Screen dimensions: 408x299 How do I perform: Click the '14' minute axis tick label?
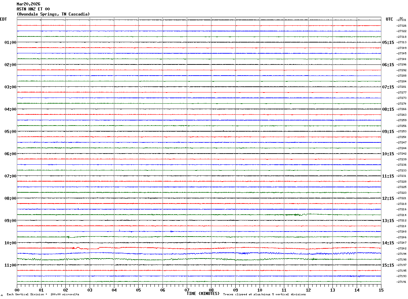tap(357, 290)
